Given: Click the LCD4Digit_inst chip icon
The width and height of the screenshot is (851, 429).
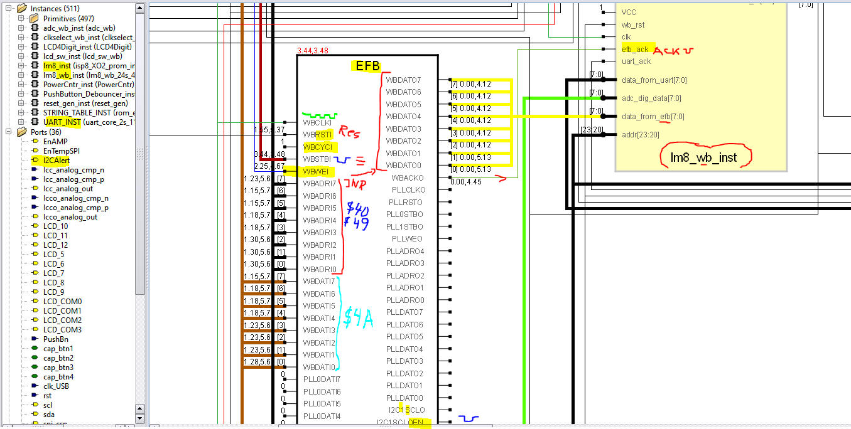Looking at the screenshot, I should coord(35,47).
